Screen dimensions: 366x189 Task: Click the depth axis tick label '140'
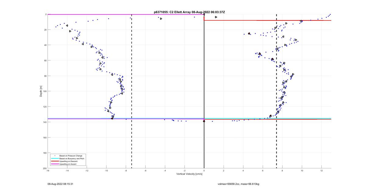45,122
